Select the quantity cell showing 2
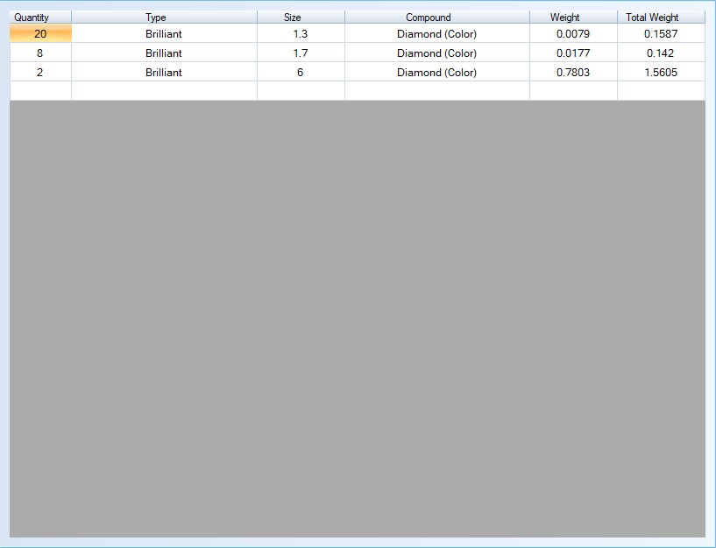 pyautogui.click(x=40, y=73)
